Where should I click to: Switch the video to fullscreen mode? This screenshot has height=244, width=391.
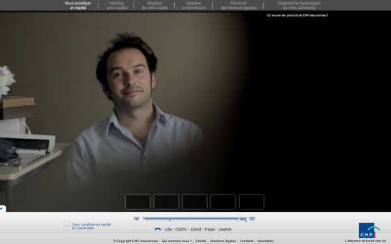pyautogui.click(x=252, y=219)
